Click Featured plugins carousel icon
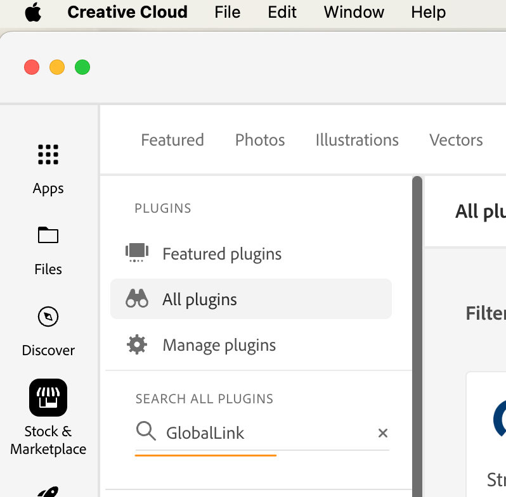Screen dimensions: 506x497 137,253
